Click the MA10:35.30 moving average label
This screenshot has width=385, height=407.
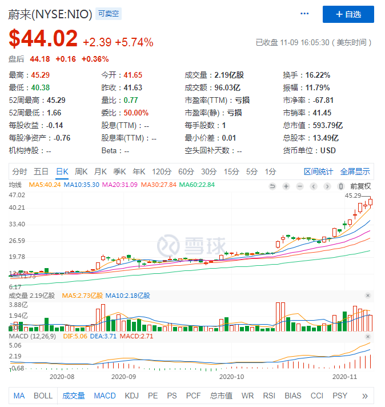click(82, 185)
